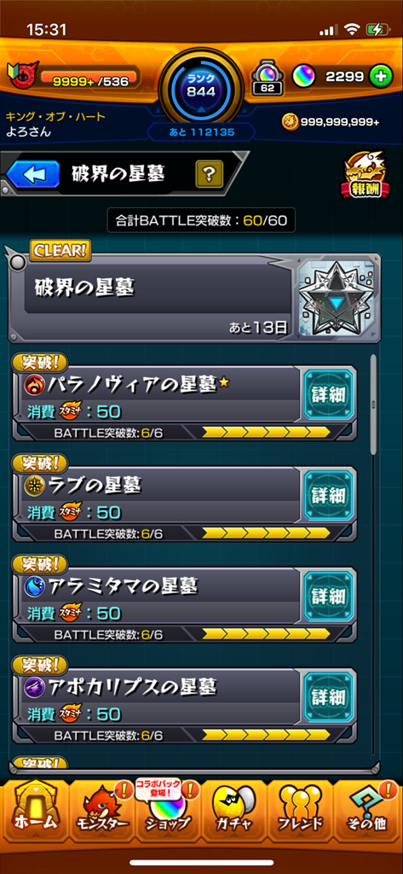403x874 pixels.
Task: Show 詳細 for ラブの星墓
Action: [x=328, y=495]
